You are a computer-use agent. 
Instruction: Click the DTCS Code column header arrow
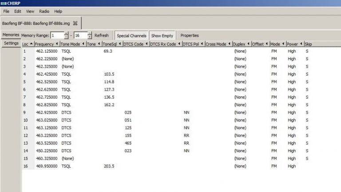[x=147, y=44]
